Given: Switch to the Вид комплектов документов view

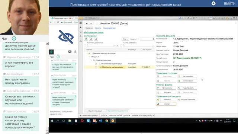Looking at the screenshot, I should (x=118, y=111).
